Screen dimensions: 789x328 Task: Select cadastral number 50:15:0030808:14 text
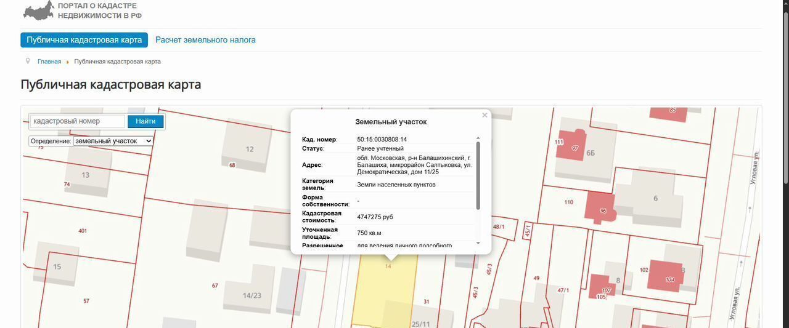(x=382, y=140)
